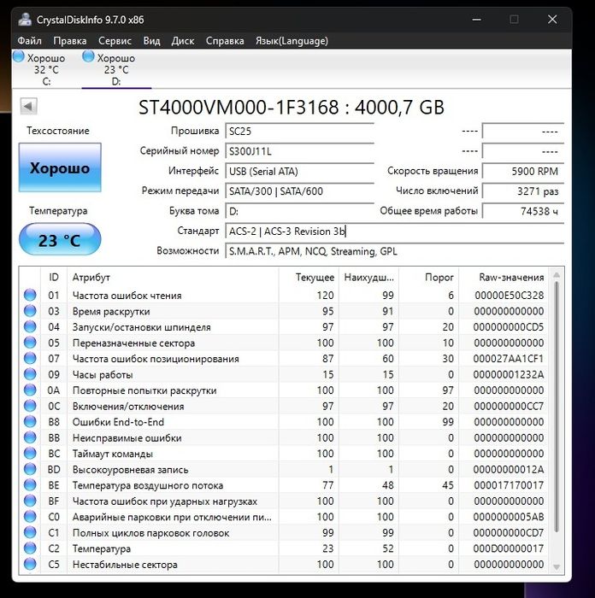Open the Сервис menu
Image resolution: width=595 pixels, height=598 pixels.
click(x=115, y=41)
